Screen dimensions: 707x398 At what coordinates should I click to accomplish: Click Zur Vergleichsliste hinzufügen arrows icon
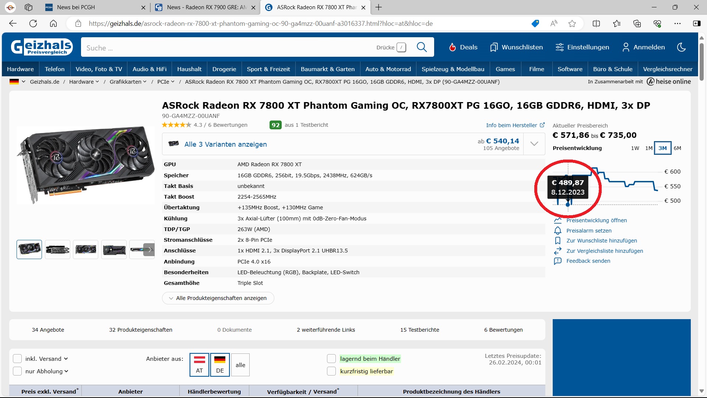click(x=557, y=251)
